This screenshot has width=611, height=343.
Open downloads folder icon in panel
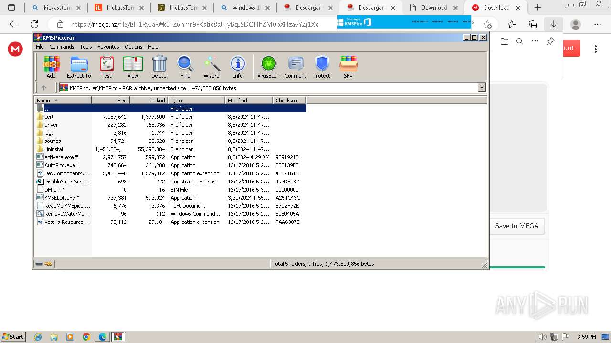(505, 41)
